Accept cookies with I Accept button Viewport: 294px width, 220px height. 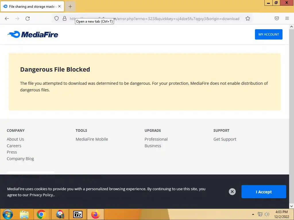point(264,192)
